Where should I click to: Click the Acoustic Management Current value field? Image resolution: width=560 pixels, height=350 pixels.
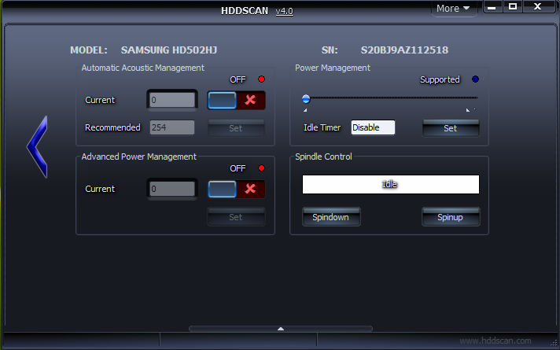point(171,100)
